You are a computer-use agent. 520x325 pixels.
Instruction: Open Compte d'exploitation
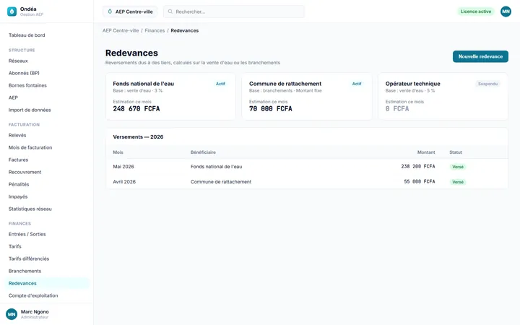point(33,295)
